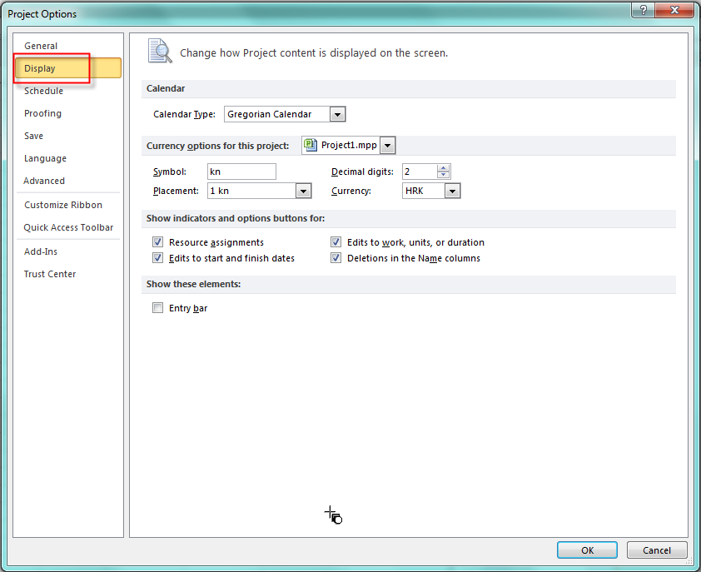Go to Customize Ribbon settings

63,205
